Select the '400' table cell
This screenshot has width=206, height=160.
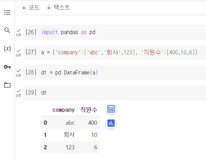point(93,123)
